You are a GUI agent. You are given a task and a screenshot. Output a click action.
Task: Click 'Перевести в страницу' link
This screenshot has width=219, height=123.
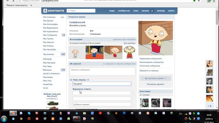(149, 71)
